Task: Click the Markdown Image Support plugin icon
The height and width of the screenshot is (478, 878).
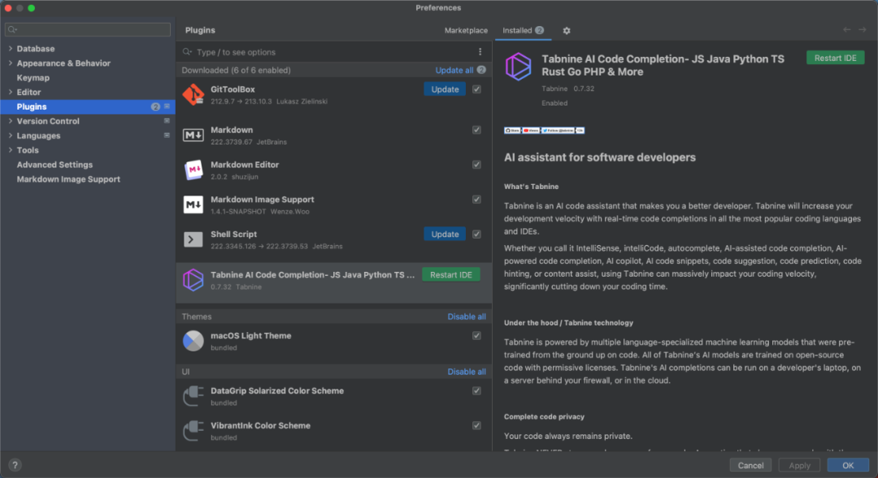Action: point(193,205)
